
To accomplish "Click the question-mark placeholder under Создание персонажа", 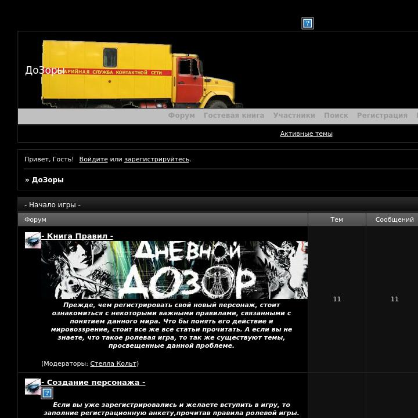I will pyautogui.click(x=47, y=393).
